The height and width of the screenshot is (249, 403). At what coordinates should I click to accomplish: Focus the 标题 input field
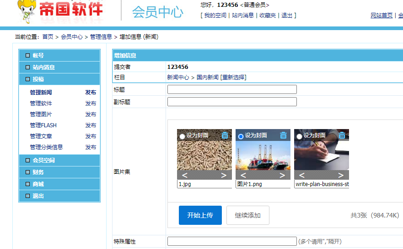click(x=232, y=89)
